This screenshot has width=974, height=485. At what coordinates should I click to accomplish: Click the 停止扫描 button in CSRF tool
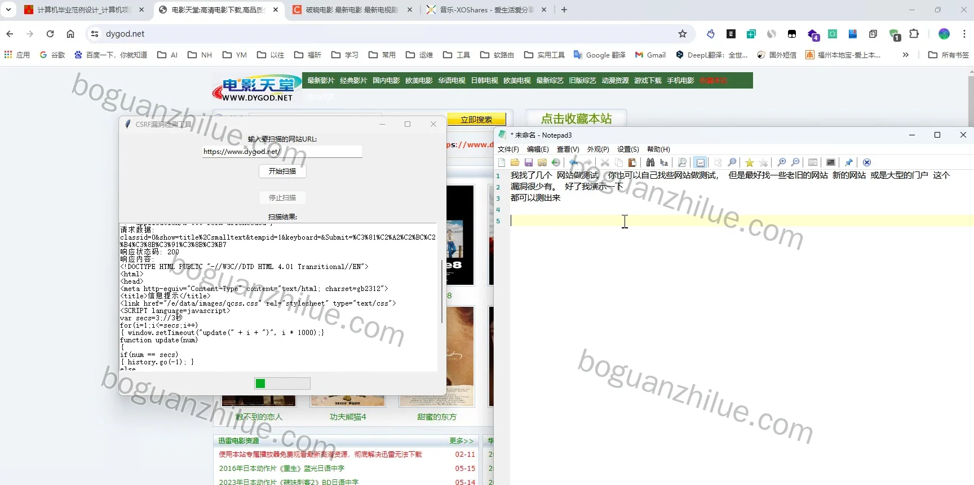pos(282,198)
